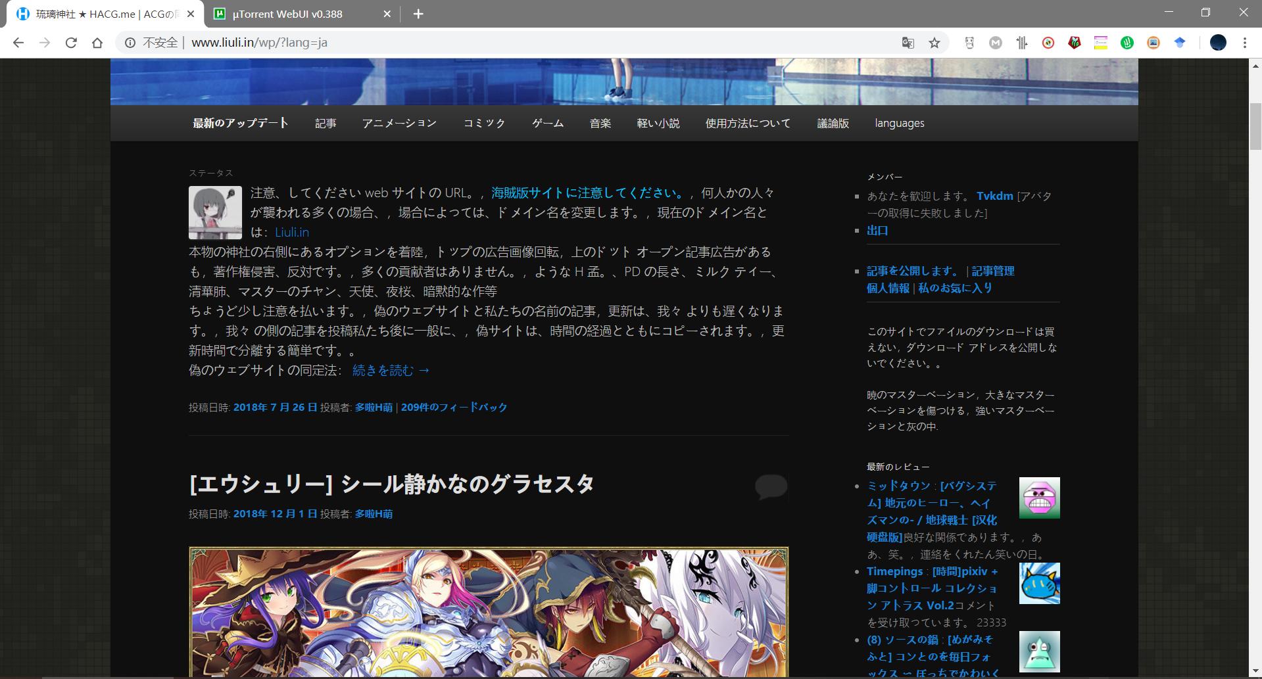
Task: Click the browser back arrow
Action: coord(18,43)
